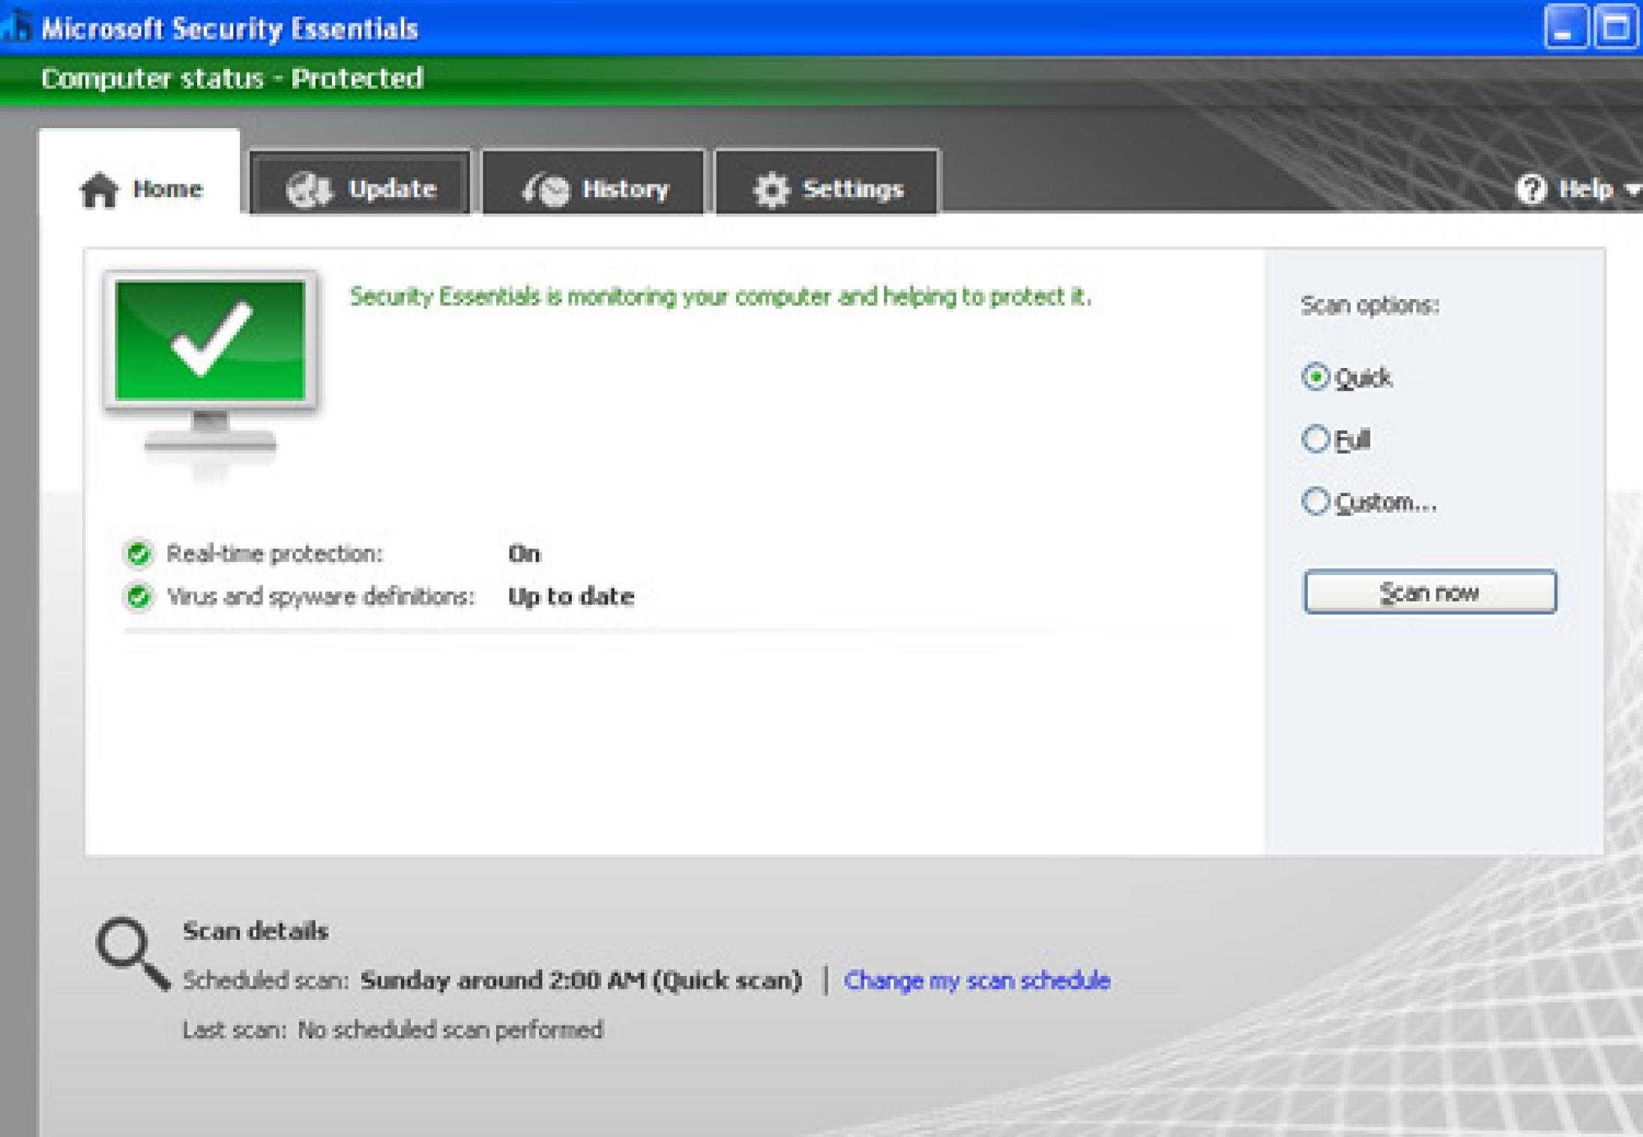The height and width of the screenshot is (1137, 1643).
Task: Open Change my scan schedule link
Action: 977,980
